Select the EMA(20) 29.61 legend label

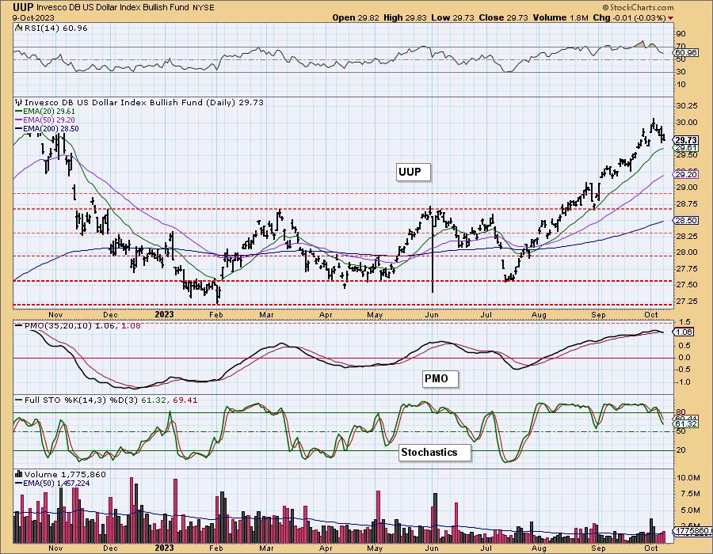point(48,112)
